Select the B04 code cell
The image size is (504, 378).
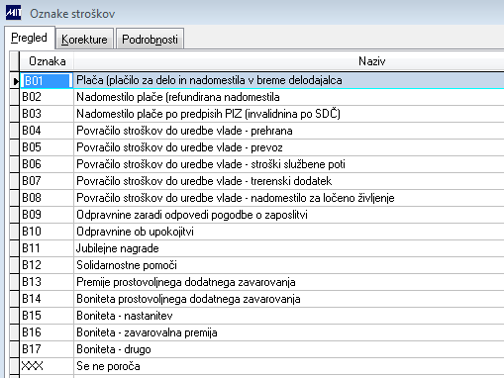pyautogui.click(x=47, y=131)
